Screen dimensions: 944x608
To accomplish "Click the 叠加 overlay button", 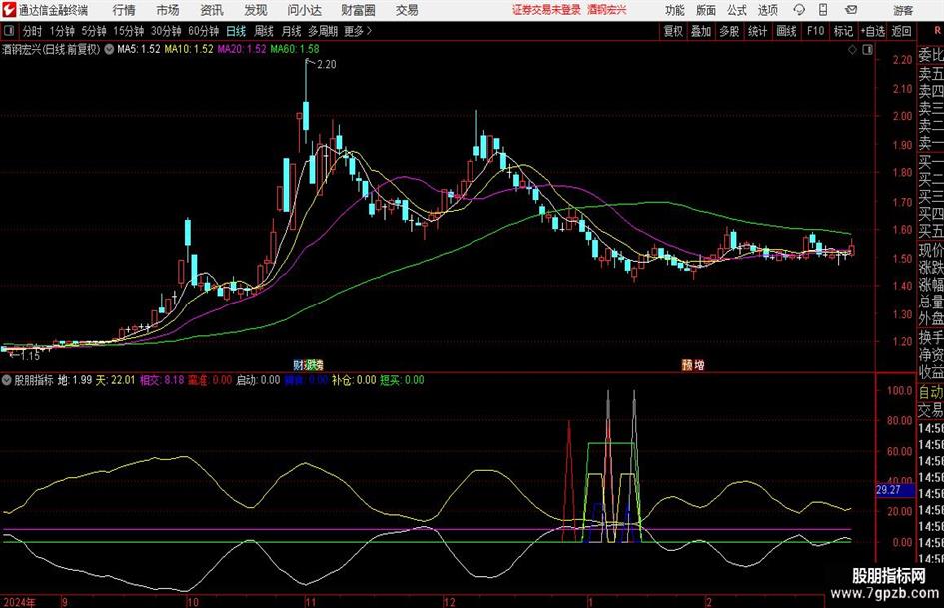I will point(701,31).
